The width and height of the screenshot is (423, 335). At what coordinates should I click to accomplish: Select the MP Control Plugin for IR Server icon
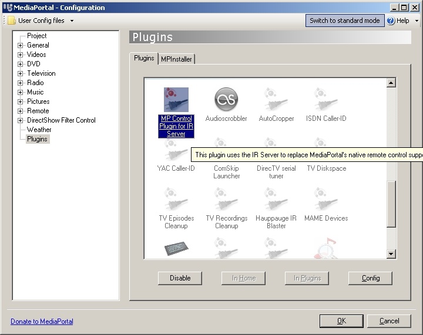click(x=176, y=100)
